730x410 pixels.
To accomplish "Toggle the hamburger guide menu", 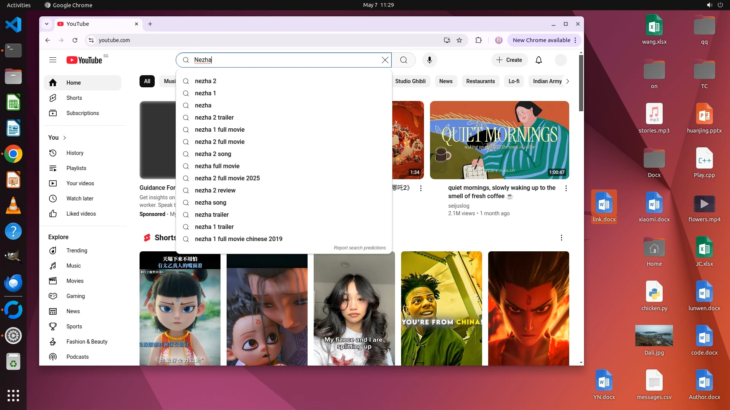I will click(x=53, y=60).
